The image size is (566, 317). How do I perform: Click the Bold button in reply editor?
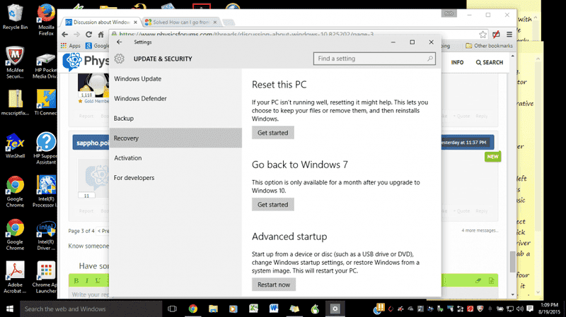coord(76,280)
